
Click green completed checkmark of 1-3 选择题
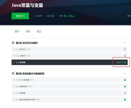coord(125,62)
